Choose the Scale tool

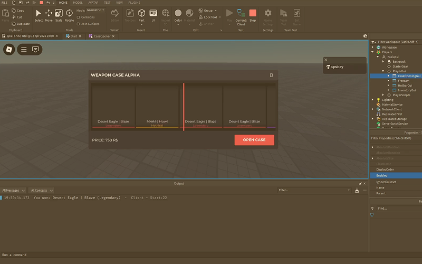pyautogui.click(x=59, y=16)
